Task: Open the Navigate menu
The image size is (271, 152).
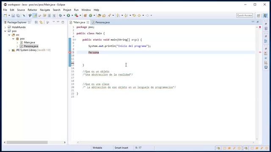Action: [x=45, y=10]
